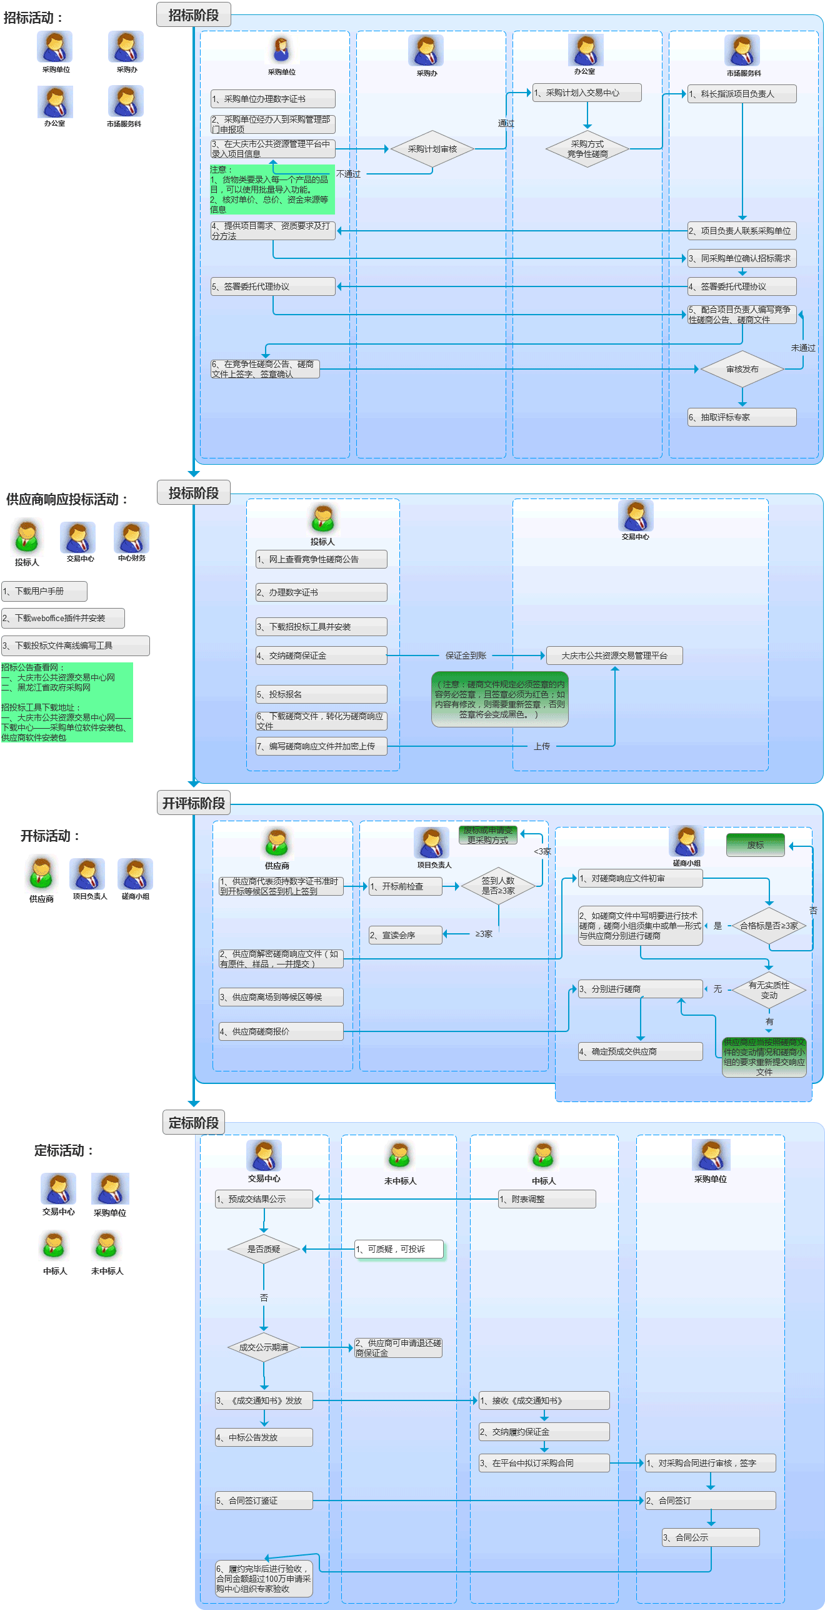Open the 招标阶段 stage header

194,15
